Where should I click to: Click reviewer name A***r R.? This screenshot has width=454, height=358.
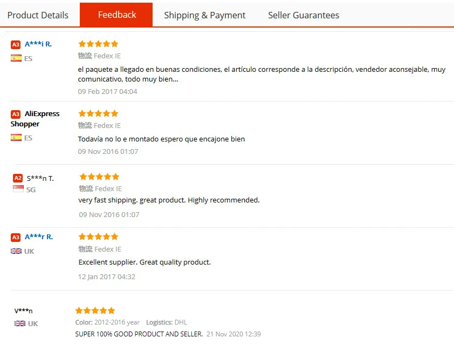point(39,237)
